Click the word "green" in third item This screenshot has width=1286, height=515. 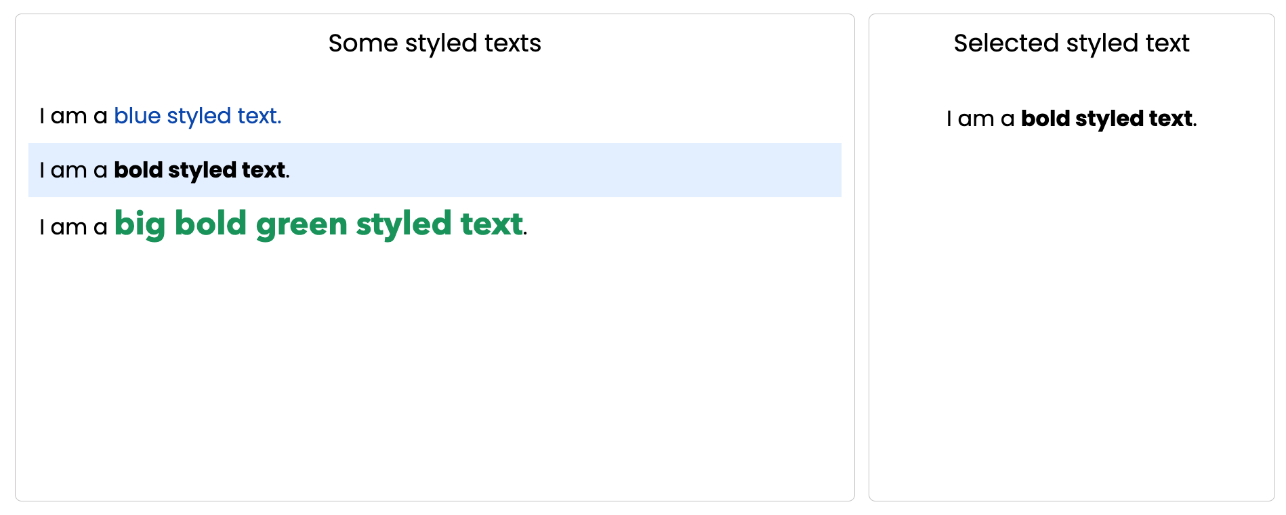pyautogui.click(x=302, y=226)
